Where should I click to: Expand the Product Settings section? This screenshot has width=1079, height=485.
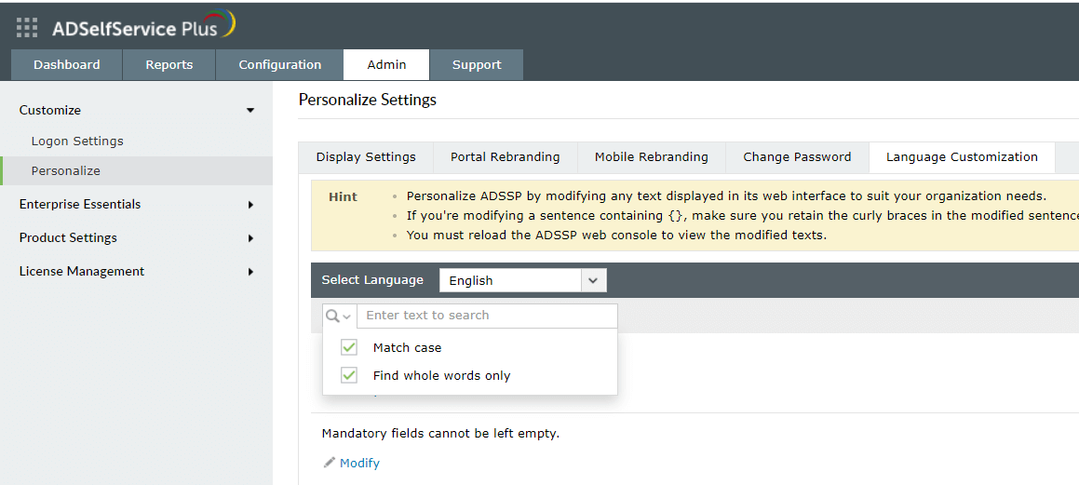pyautogui.click(x=250, y=238)
